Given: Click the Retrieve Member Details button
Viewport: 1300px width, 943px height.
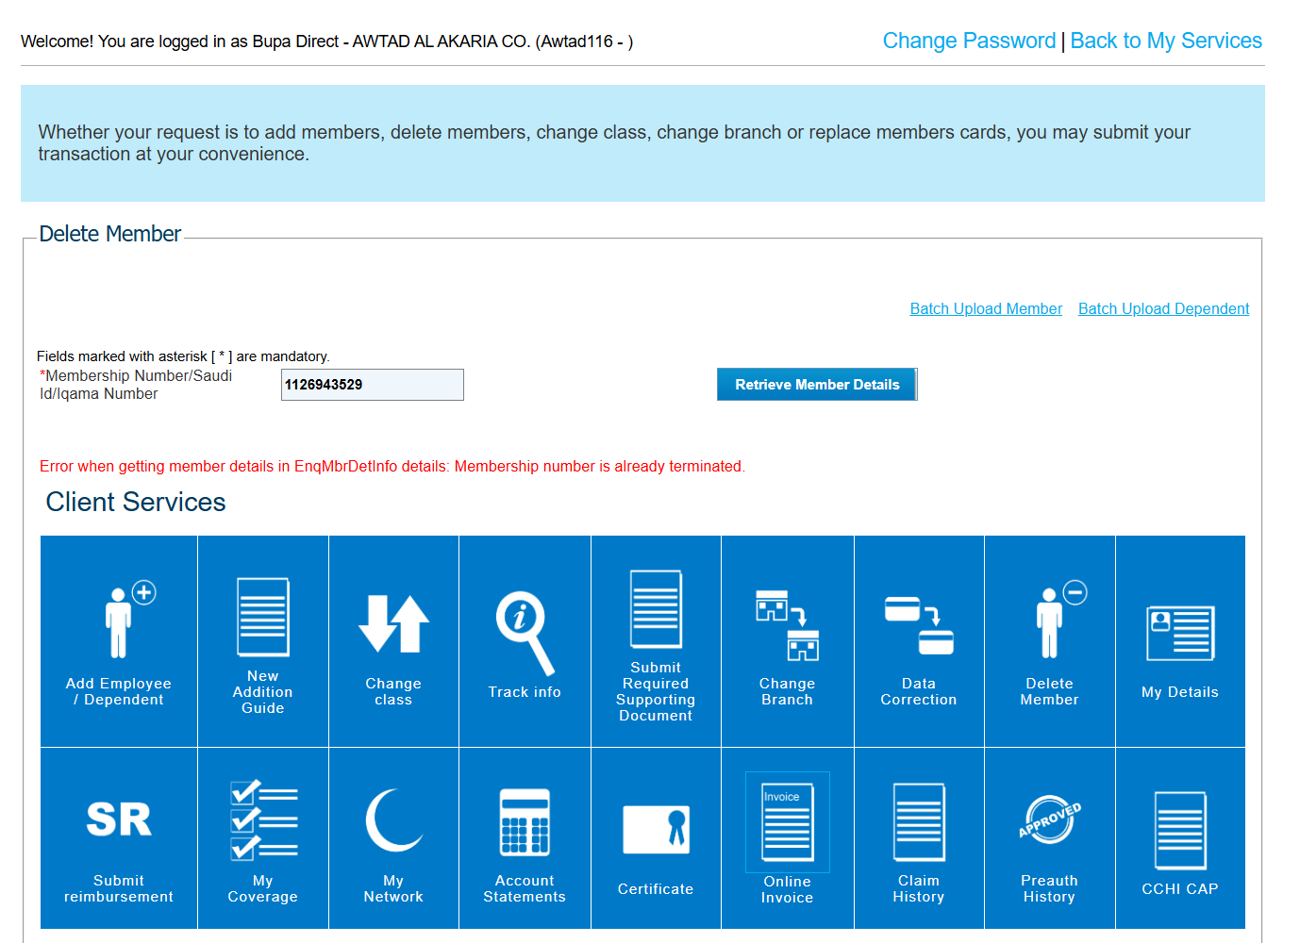Looking at the screenshot, I should click(x=817, y=385).
